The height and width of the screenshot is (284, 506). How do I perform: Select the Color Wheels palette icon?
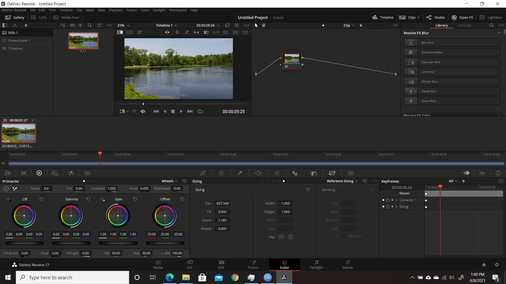click(39, 173)
